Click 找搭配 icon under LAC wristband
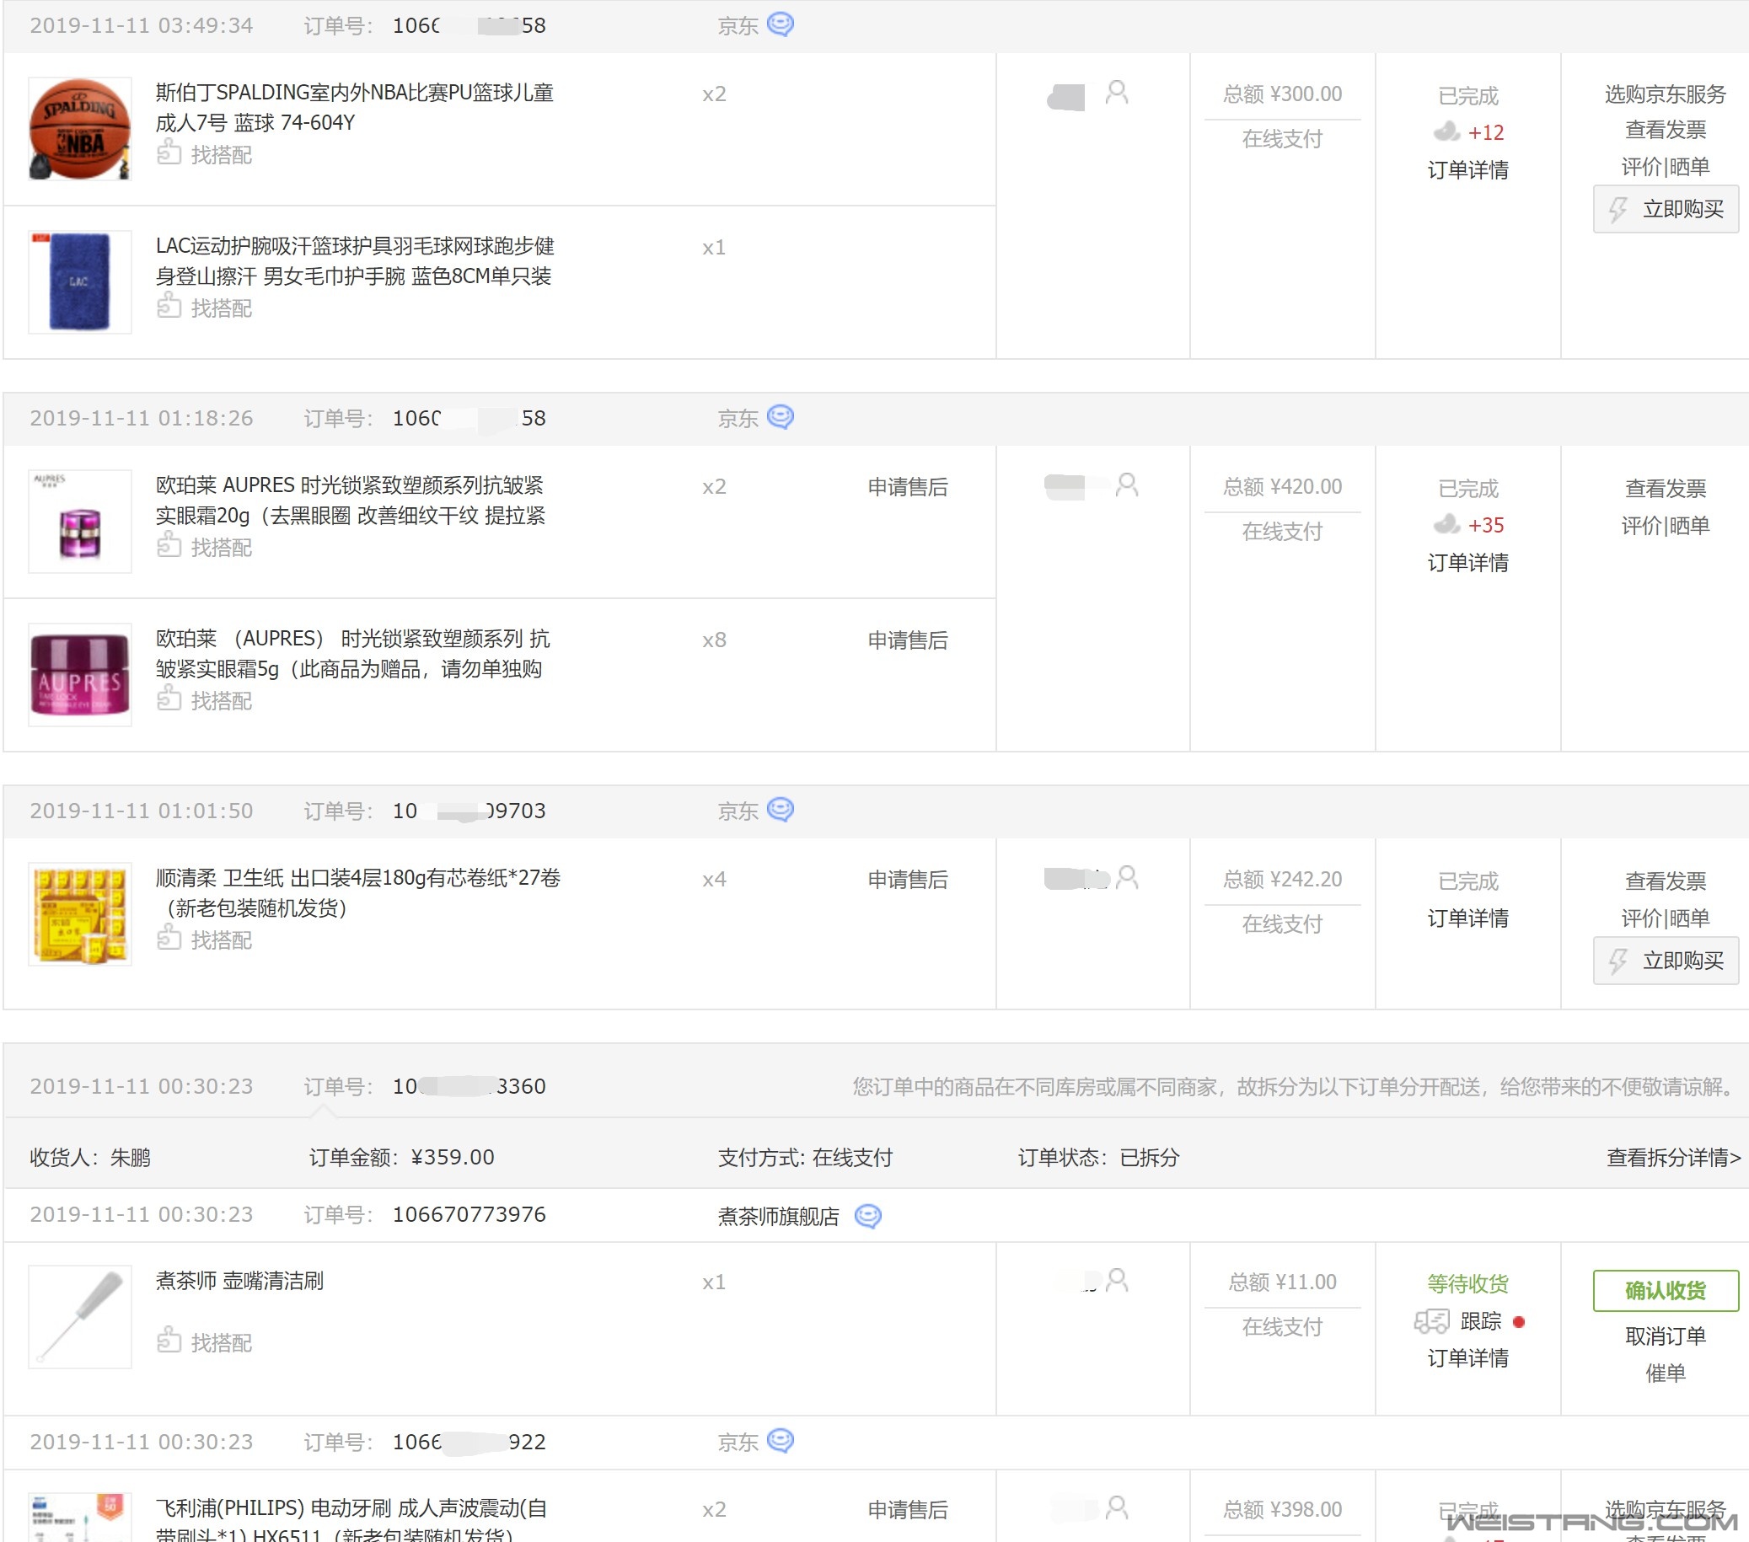This screenshot has width=1749, height=1542. [x=169, y=305]
